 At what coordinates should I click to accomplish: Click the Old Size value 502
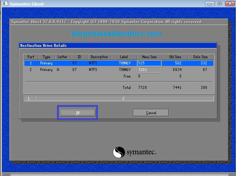click(x=178, y=63)
